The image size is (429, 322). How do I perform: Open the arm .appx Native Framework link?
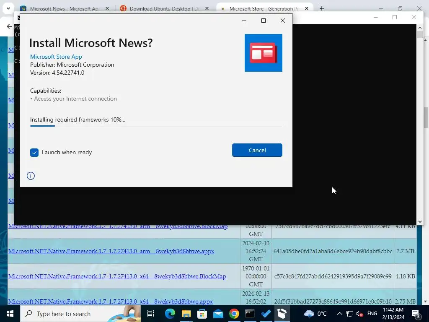point(111,251)
